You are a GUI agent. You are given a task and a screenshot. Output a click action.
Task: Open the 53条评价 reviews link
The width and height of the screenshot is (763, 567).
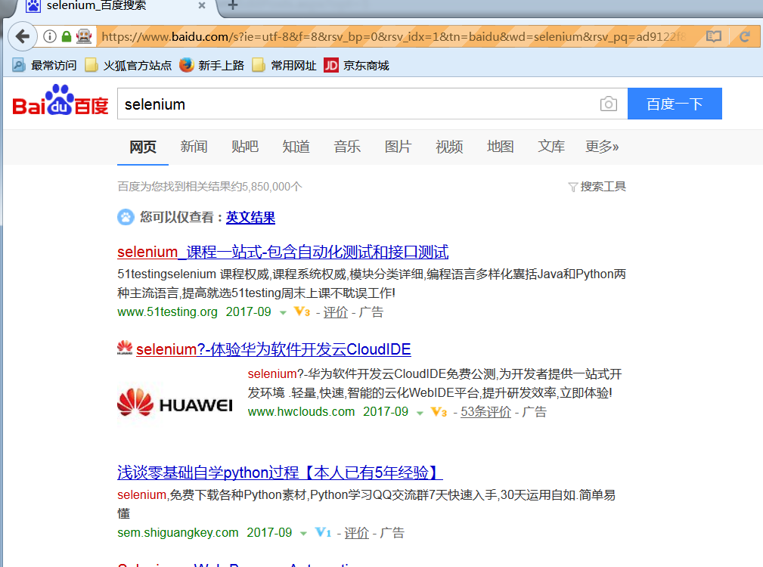(485, 412)
